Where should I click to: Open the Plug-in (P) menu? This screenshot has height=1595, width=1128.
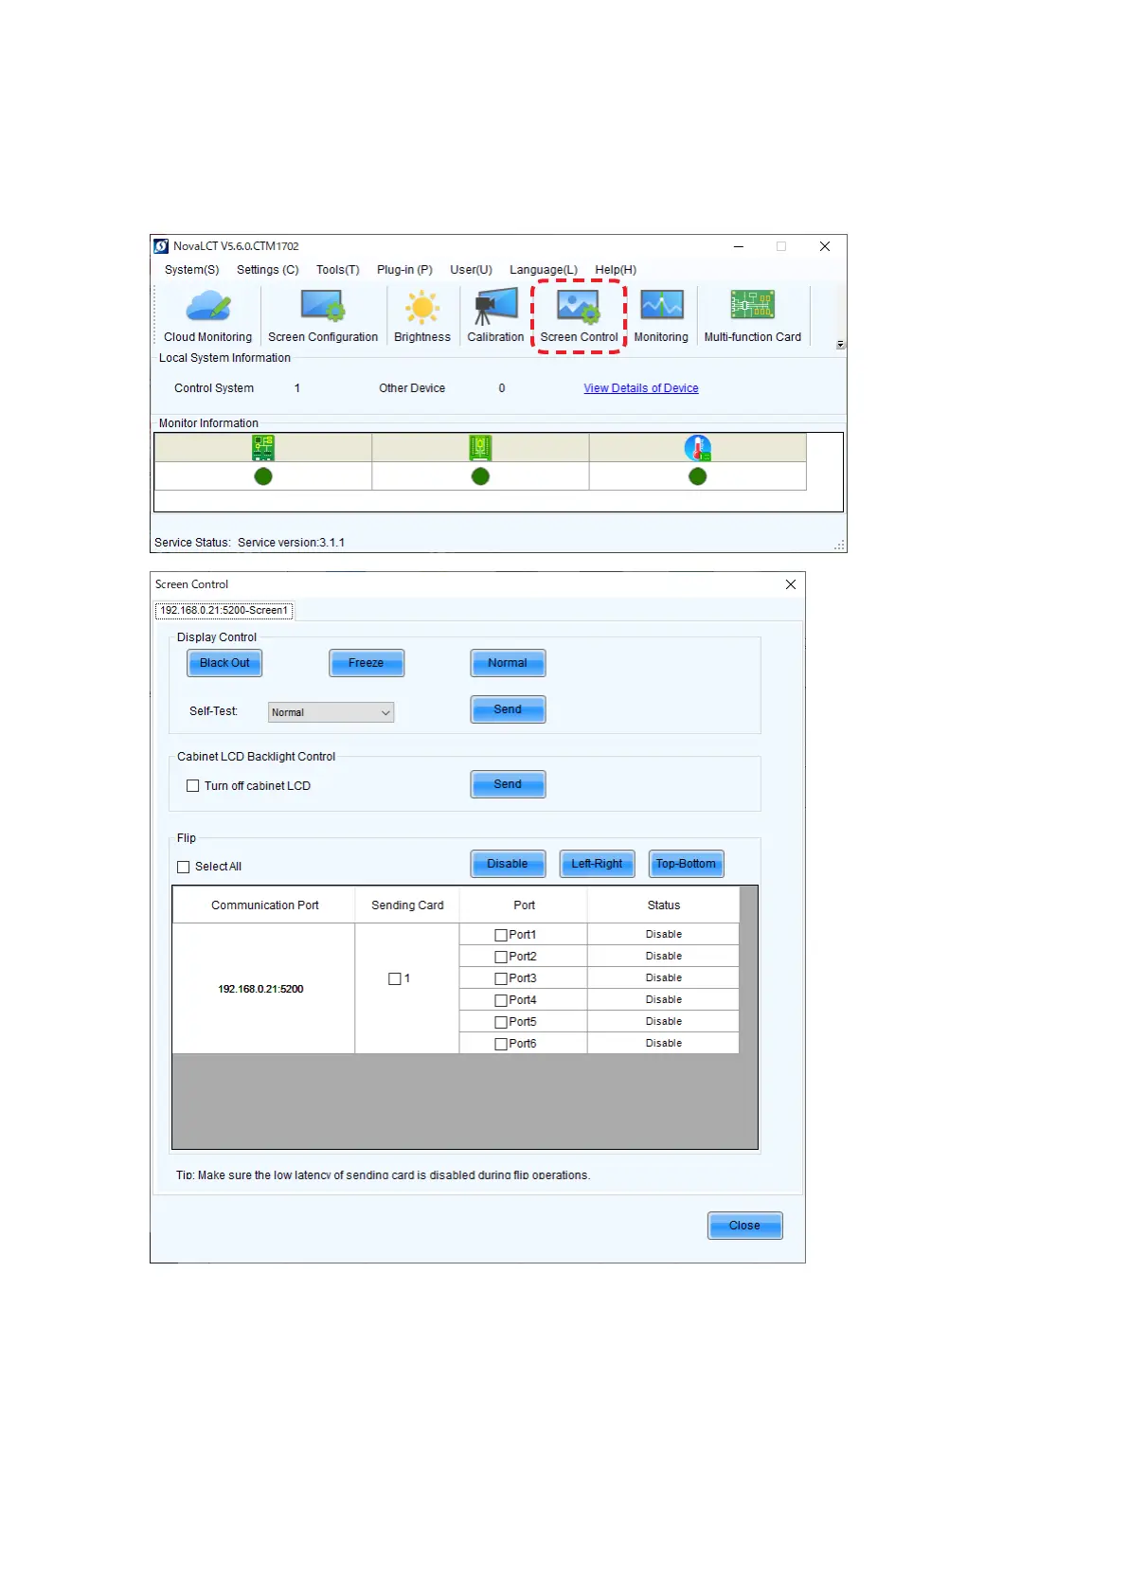point(404,270)
